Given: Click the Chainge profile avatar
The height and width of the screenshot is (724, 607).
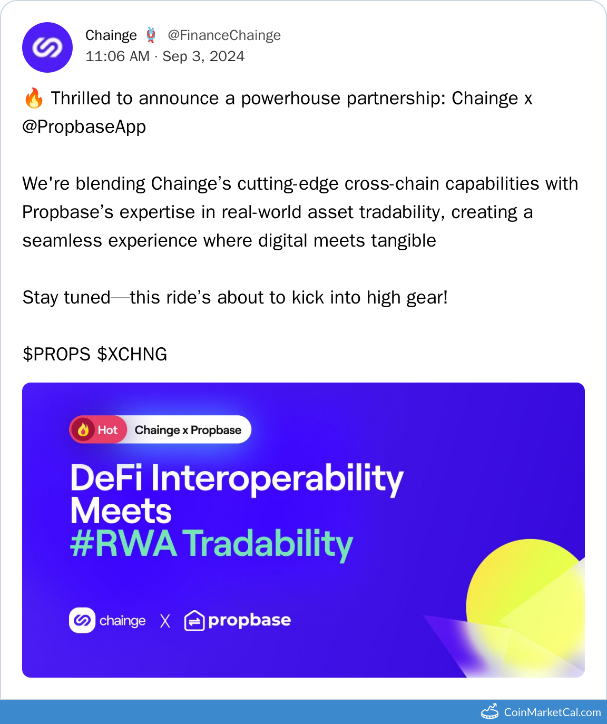Looking at the screenshot, I should [47, 47].
